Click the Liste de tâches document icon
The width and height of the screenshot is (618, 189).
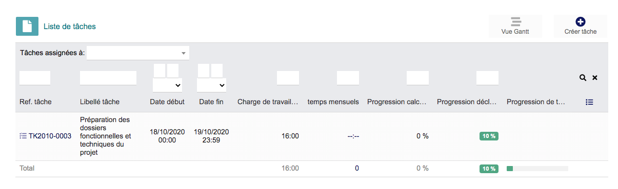27,26
